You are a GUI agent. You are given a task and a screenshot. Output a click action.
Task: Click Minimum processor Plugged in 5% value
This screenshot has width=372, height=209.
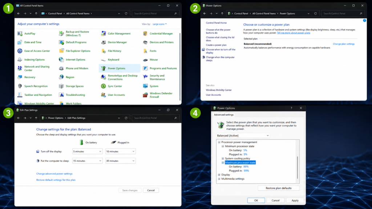[x=245, y=155]
